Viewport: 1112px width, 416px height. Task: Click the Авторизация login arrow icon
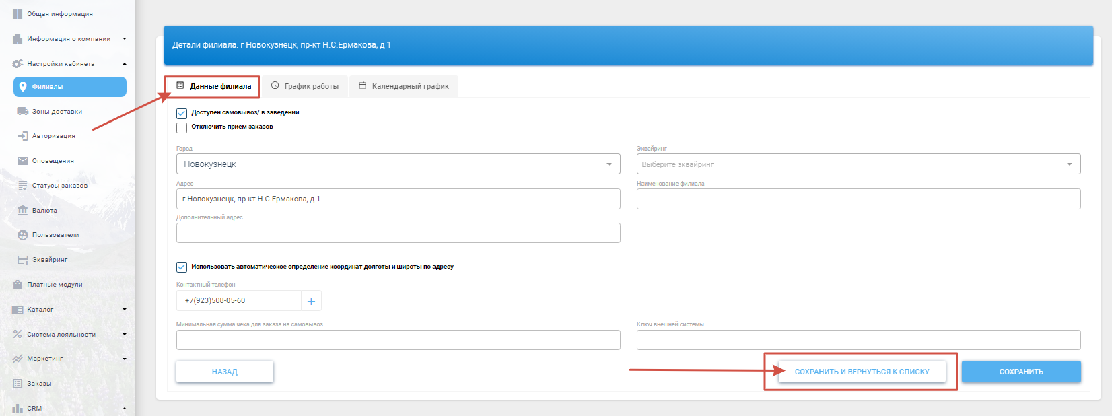click(22, 136)
